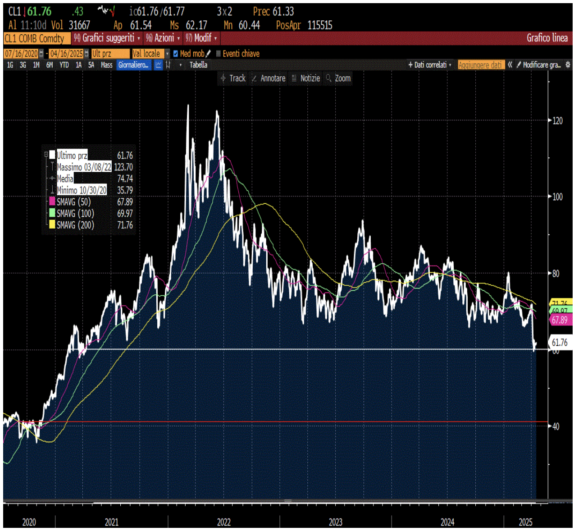
Task: Collapse the legend tree expander
Action: [46, 155]
